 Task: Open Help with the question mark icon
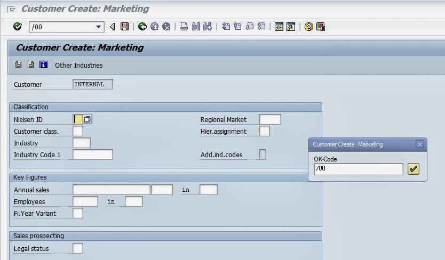click(x=309, y=27)
